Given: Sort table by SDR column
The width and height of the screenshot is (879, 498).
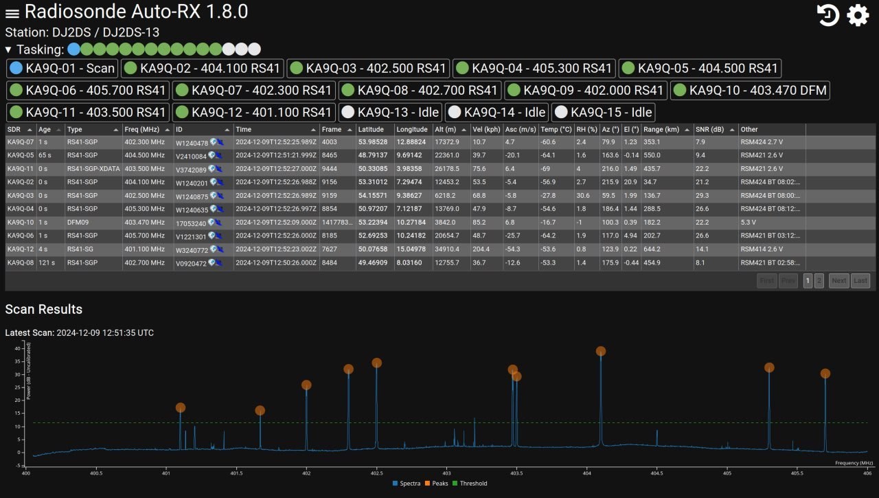Looking at the screenshot, I should (21, 129).
